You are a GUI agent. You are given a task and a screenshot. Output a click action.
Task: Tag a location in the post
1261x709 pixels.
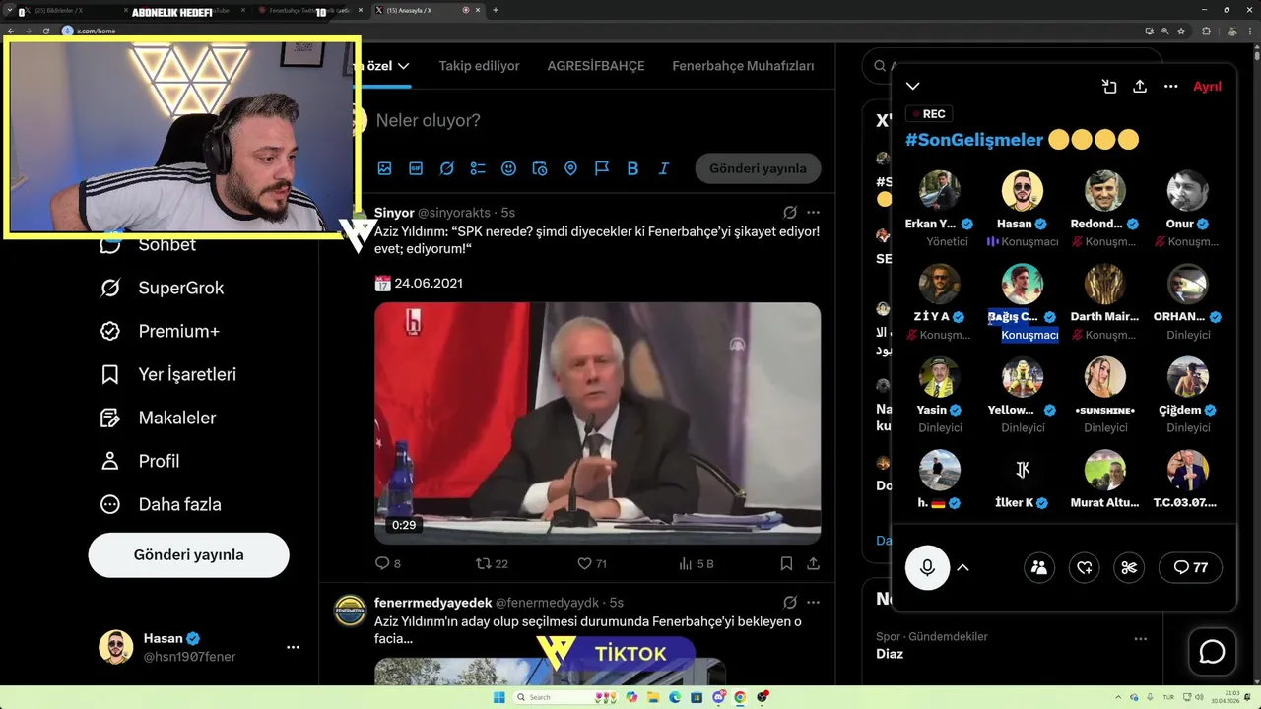[x=570, y=168]
